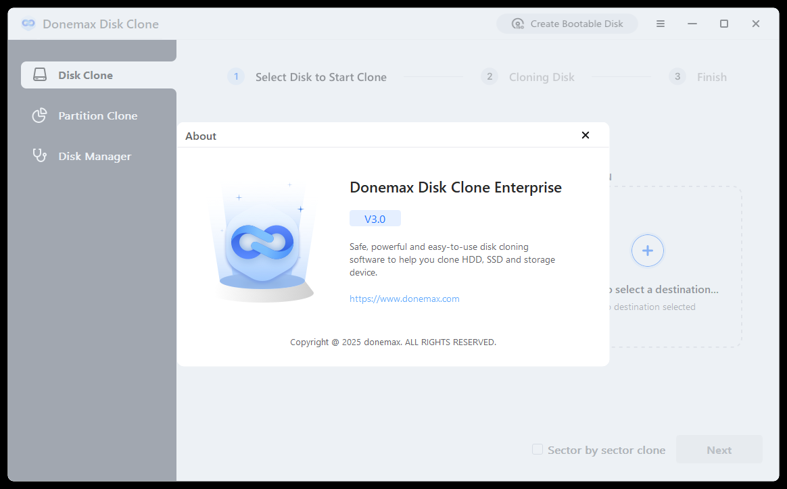Close the About dialog
The width and height of the screenshot is (787, 489).
586,135
